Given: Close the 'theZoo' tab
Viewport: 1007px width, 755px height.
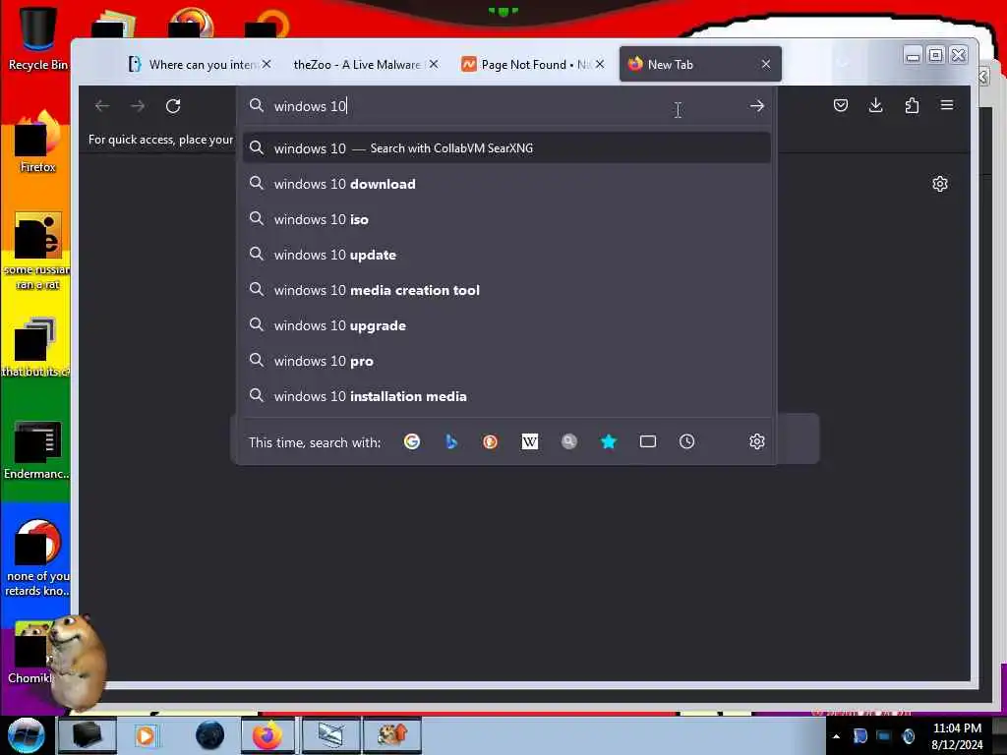Looking at the screenshot, I should 434,64.
